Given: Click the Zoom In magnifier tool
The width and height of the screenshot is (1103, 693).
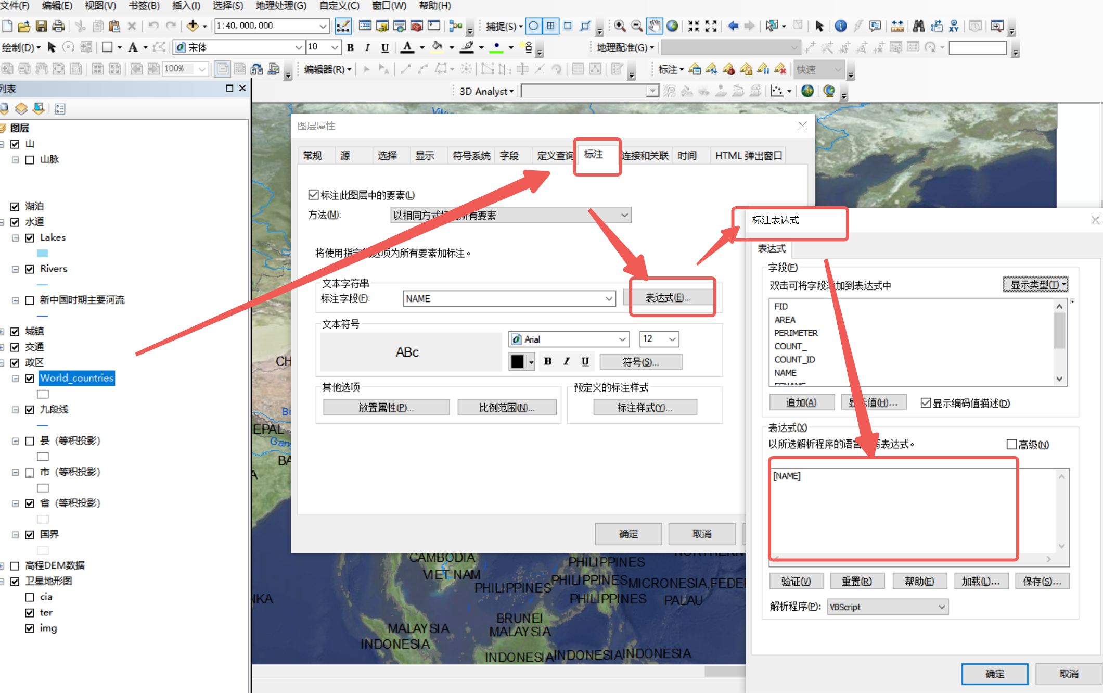Looking at the screenshot, I should coord(620,26).
